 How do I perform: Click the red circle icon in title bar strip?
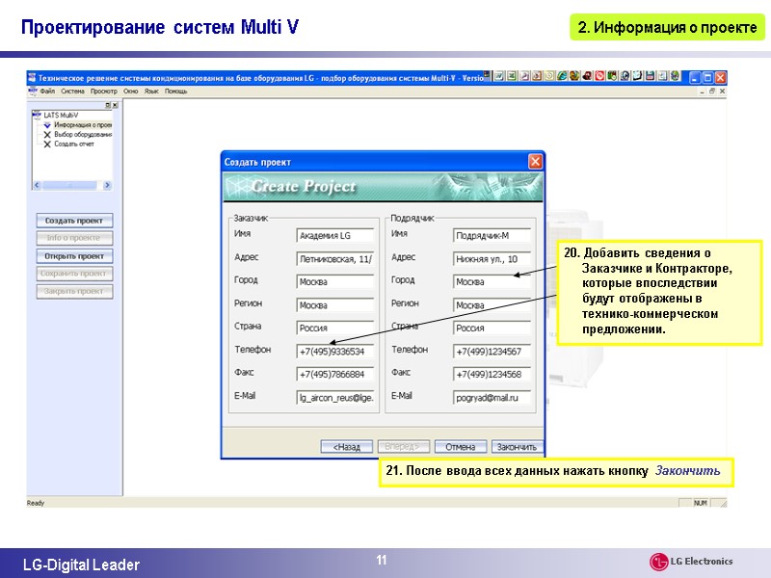[599, 76]
